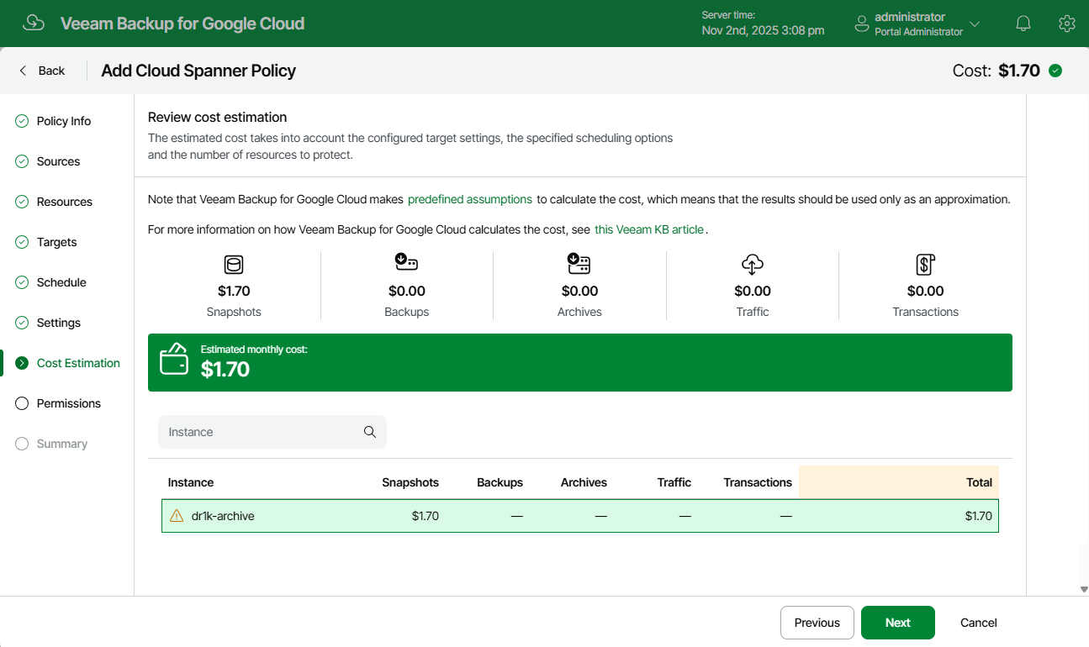
Task: Open the predefined assumptions link
Action: [x=470, y=199]
